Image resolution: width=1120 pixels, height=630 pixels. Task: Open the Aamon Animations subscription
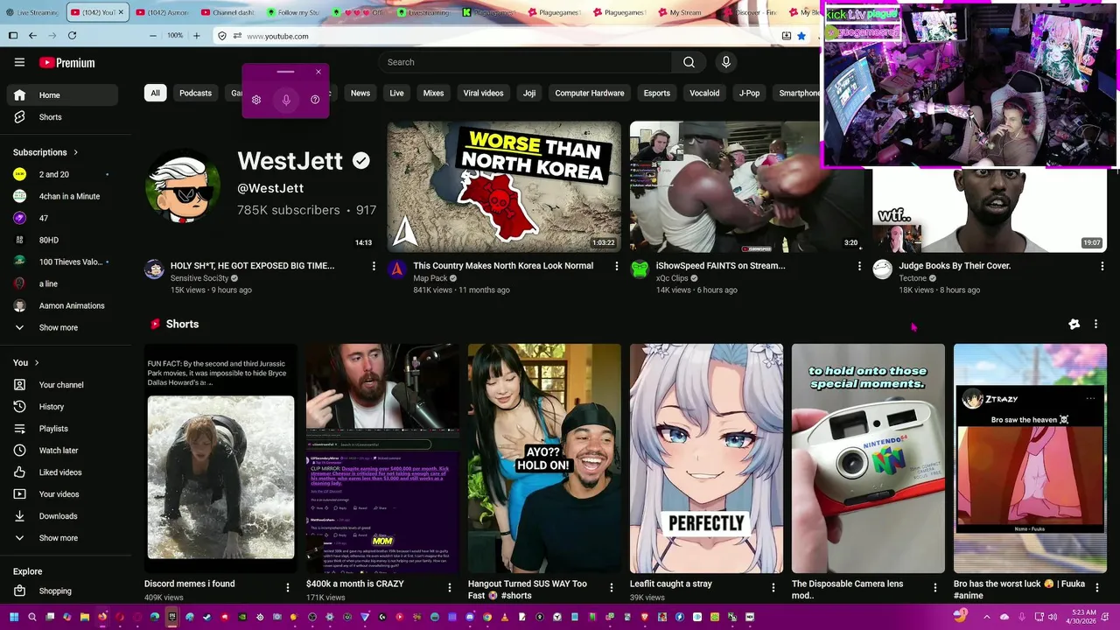(62, 305)
